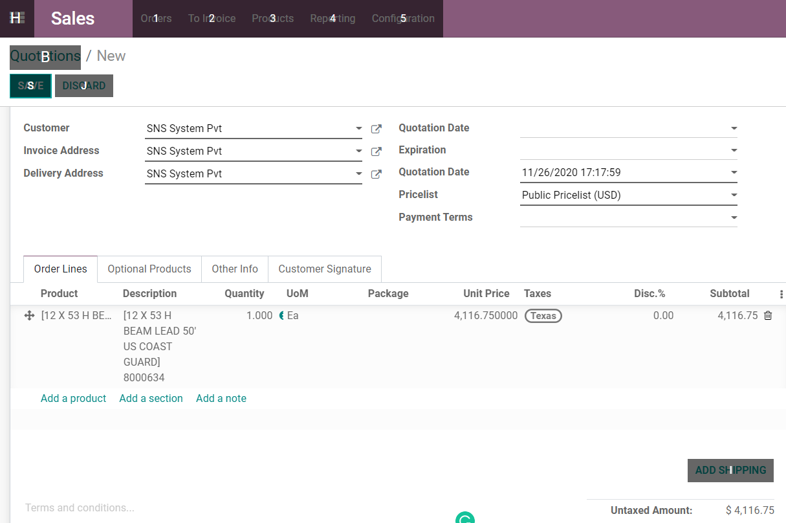Click Add a product link
786x523 pixels.
coord(73,398)
